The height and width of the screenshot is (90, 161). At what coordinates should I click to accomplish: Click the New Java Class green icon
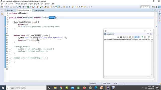pos(41,7)
